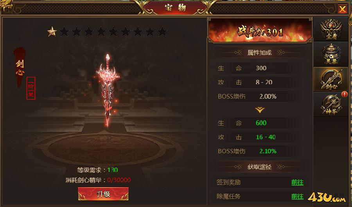Screen dimensions: 352x207
Task: Click the 一阶一星 red stamp label
Action: coord(31,88)
